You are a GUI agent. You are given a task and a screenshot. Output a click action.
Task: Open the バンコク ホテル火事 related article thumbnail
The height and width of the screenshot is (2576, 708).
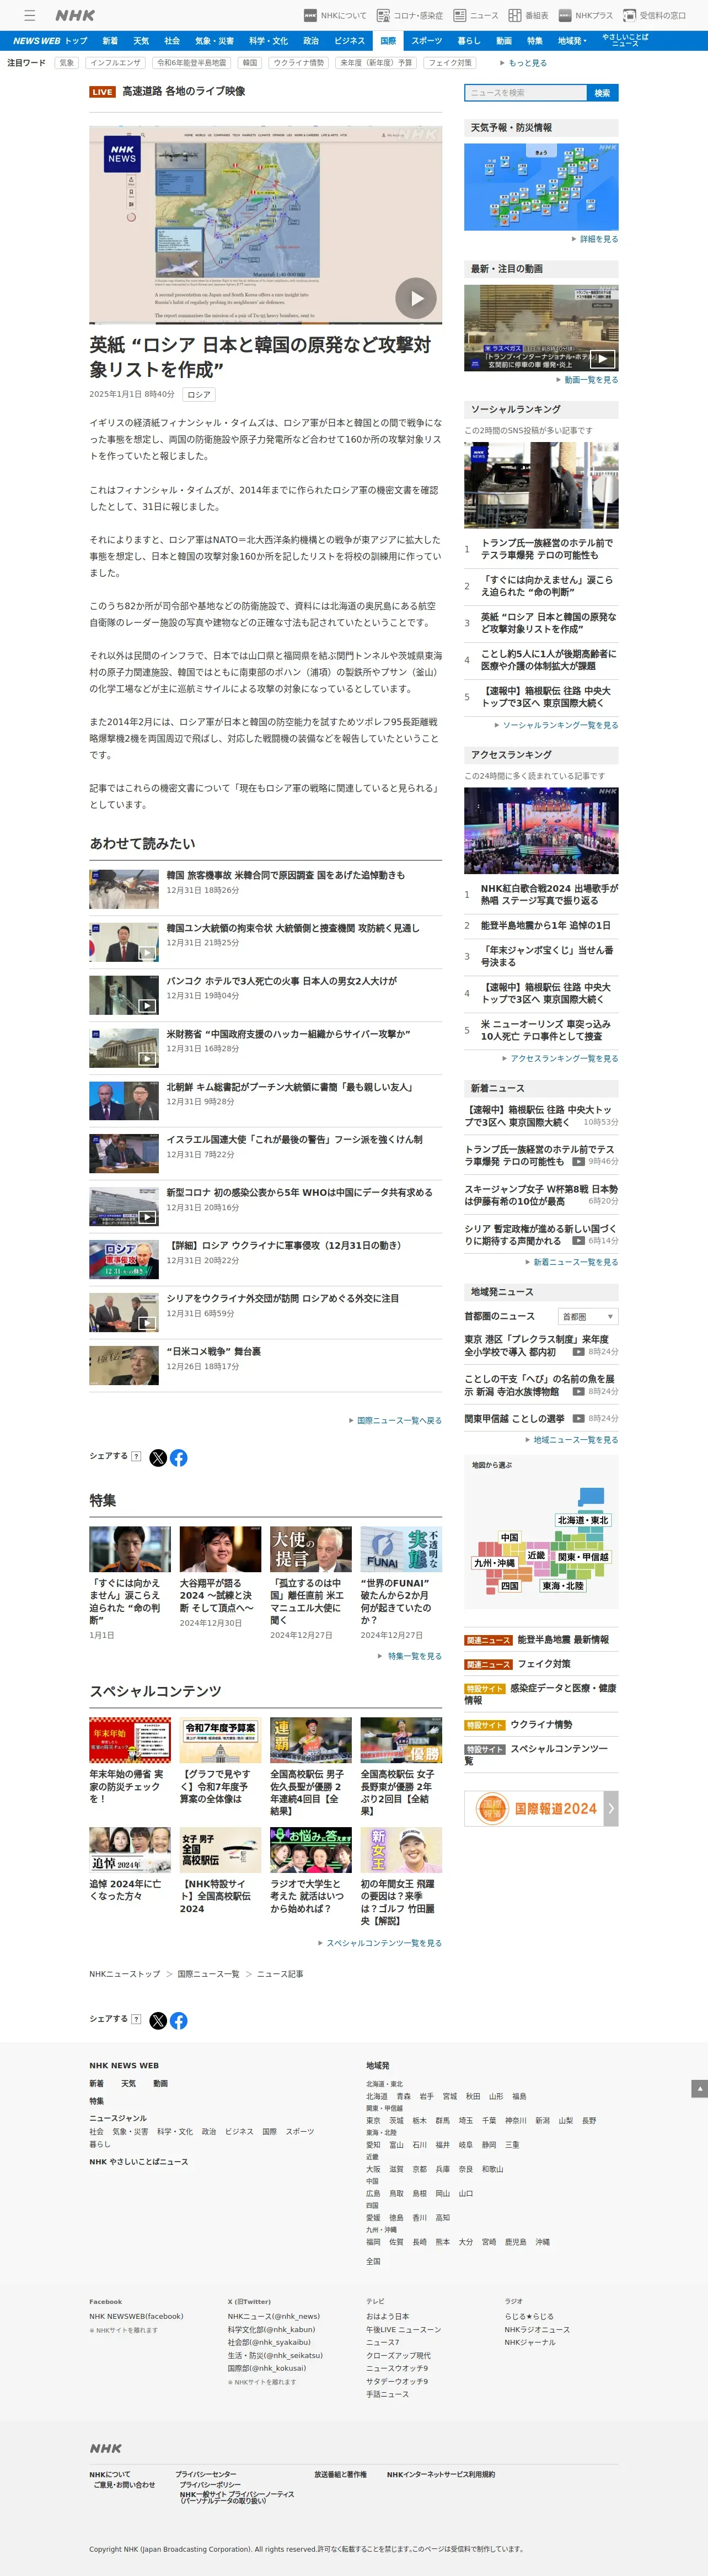pyautogui.click(x=124, y=995)
